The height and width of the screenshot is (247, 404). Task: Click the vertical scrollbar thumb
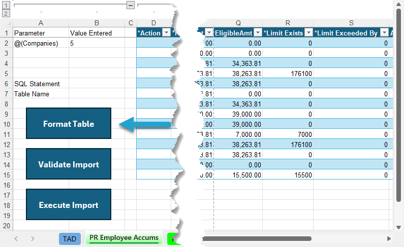click(398, 105)
